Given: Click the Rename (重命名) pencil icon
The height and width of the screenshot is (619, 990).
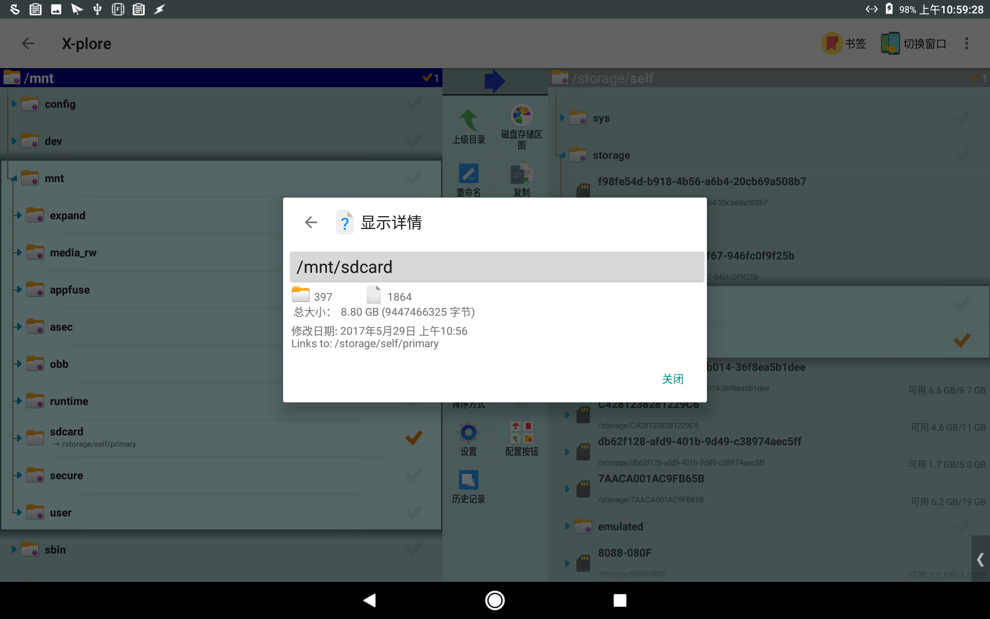Looking at the screenshot, I should (468, 174).
